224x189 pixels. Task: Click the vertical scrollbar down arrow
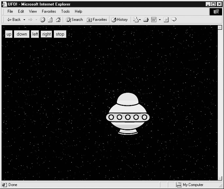coord(220,178)
